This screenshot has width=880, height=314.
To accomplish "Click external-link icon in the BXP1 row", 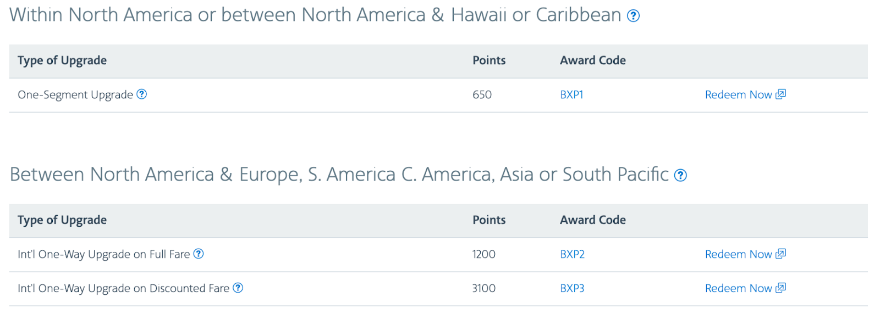I will click(780, 94).
